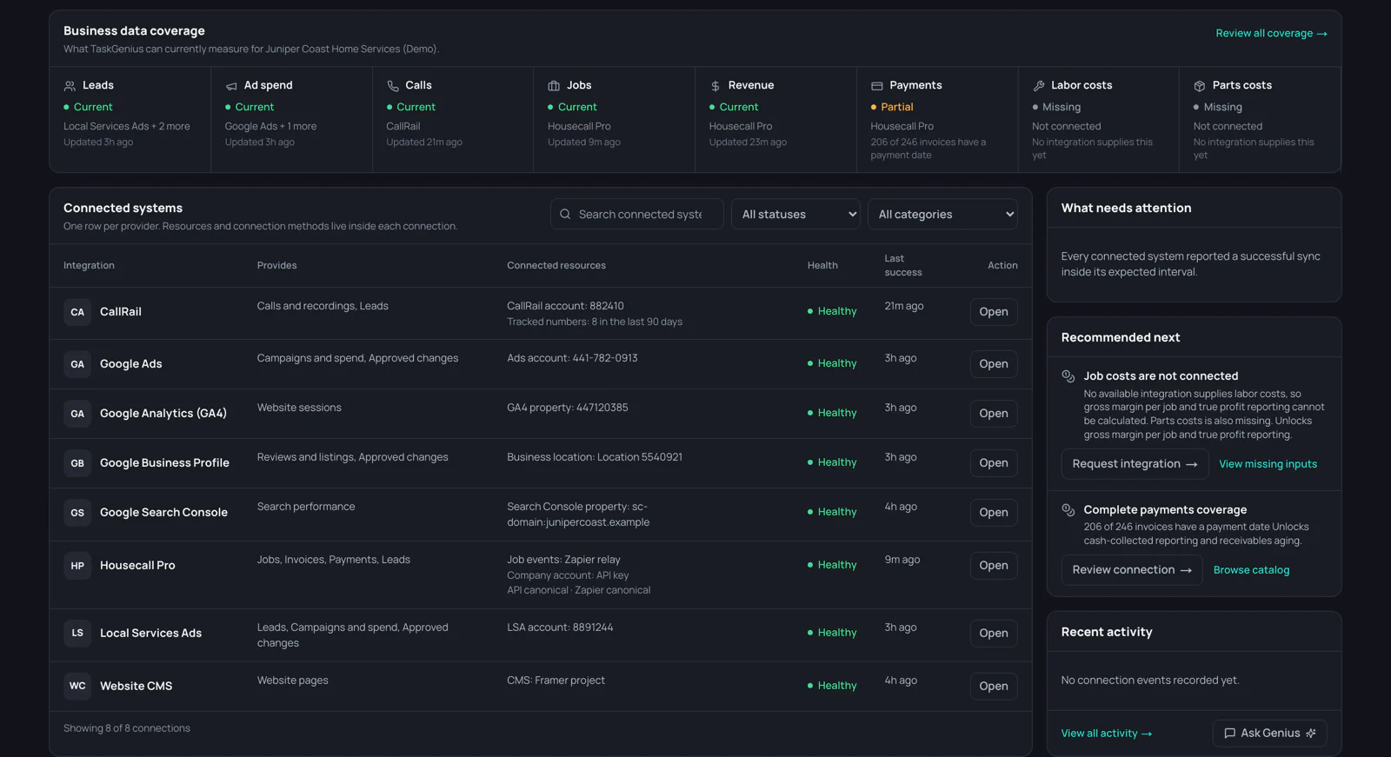
Task: Open the Local Services Ads connection
Action: pos(994,633)
